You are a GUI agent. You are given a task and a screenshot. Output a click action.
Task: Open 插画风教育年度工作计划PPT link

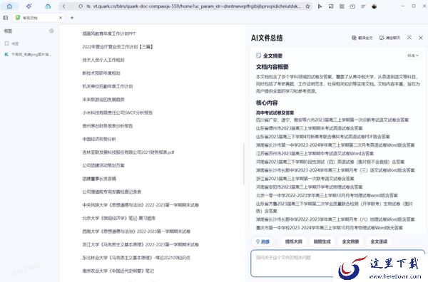pyautogui.click(x=109, y=33)
